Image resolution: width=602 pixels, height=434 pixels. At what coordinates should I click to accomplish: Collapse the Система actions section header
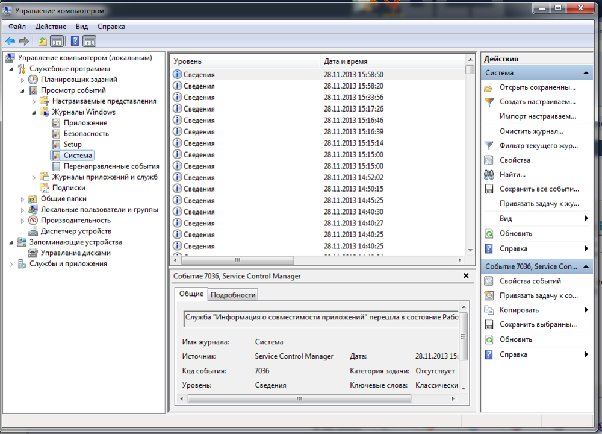(537, 73)
